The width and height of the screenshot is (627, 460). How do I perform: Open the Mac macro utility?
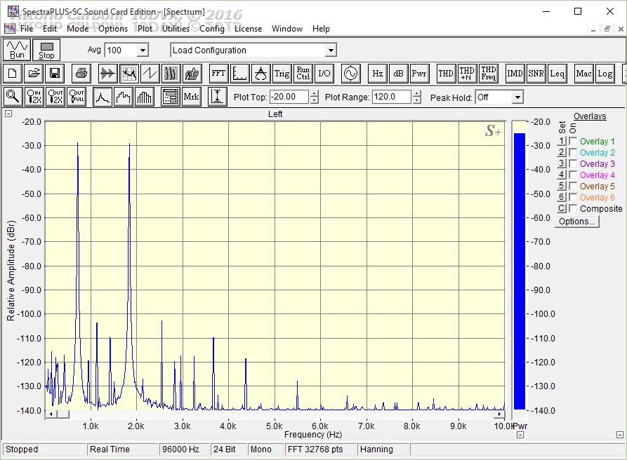(583, 74)
